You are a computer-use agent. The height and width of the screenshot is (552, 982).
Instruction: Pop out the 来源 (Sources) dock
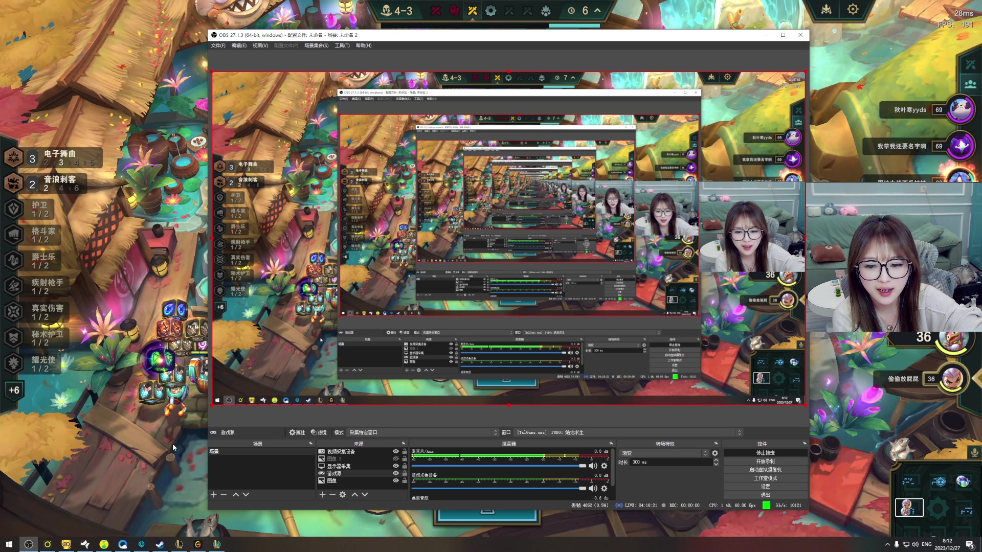tap(403, 444)
